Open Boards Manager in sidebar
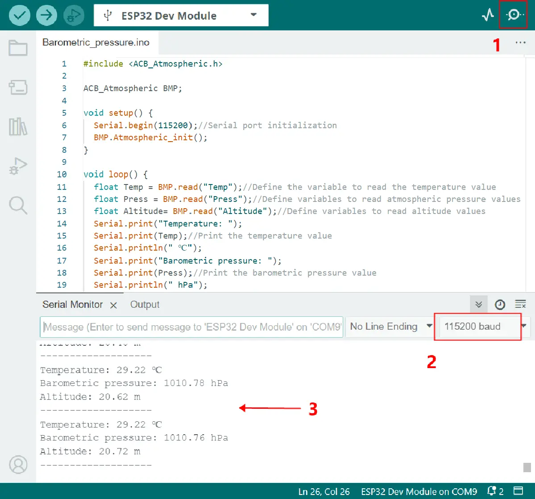This screenshot has width=535, height=499. coord(18,88)
